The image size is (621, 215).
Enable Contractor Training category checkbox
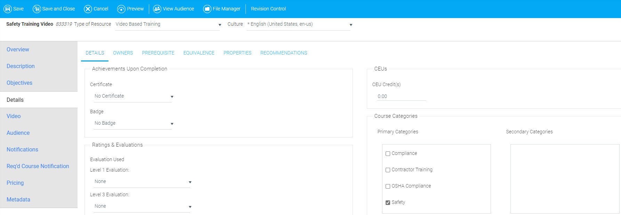388,170
